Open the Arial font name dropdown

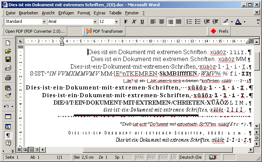pyautogui.click(x=95, y=22)
